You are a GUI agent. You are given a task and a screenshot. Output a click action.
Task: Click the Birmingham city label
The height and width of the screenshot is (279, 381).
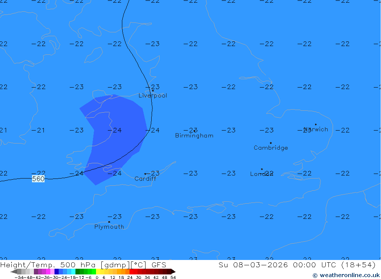point(194,136)
